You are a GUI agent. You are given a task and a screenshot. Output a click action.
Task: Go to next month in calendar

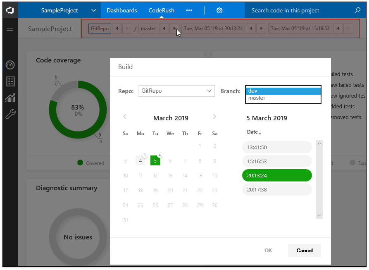point(214,117)
